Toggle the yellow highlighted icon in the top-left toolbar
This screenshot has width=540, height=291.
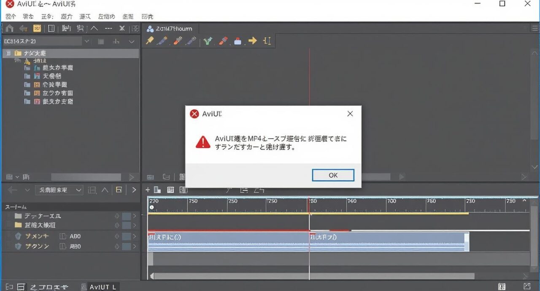click(x=37, y=29)
